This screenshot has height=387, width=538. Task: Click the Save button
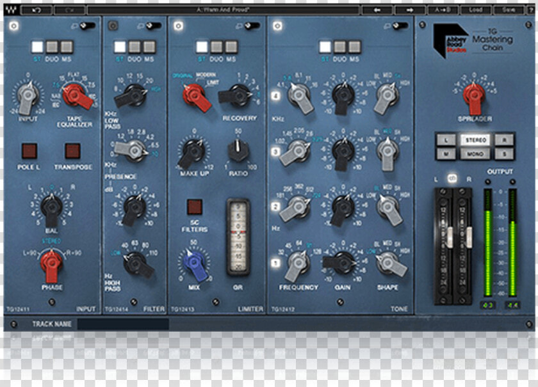509,10
